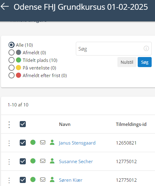Viewport: 155px width, 186px height.
Task: Click the blue Søg button
Action: pos(145,62)
